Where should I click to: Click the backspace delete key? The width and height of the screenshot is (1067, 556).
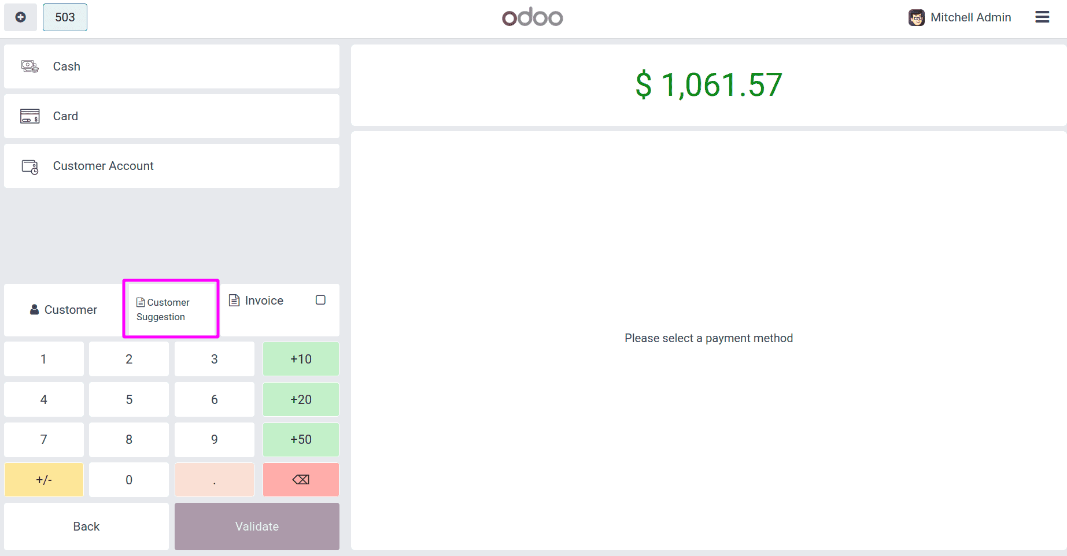click(x=301, y=480)
